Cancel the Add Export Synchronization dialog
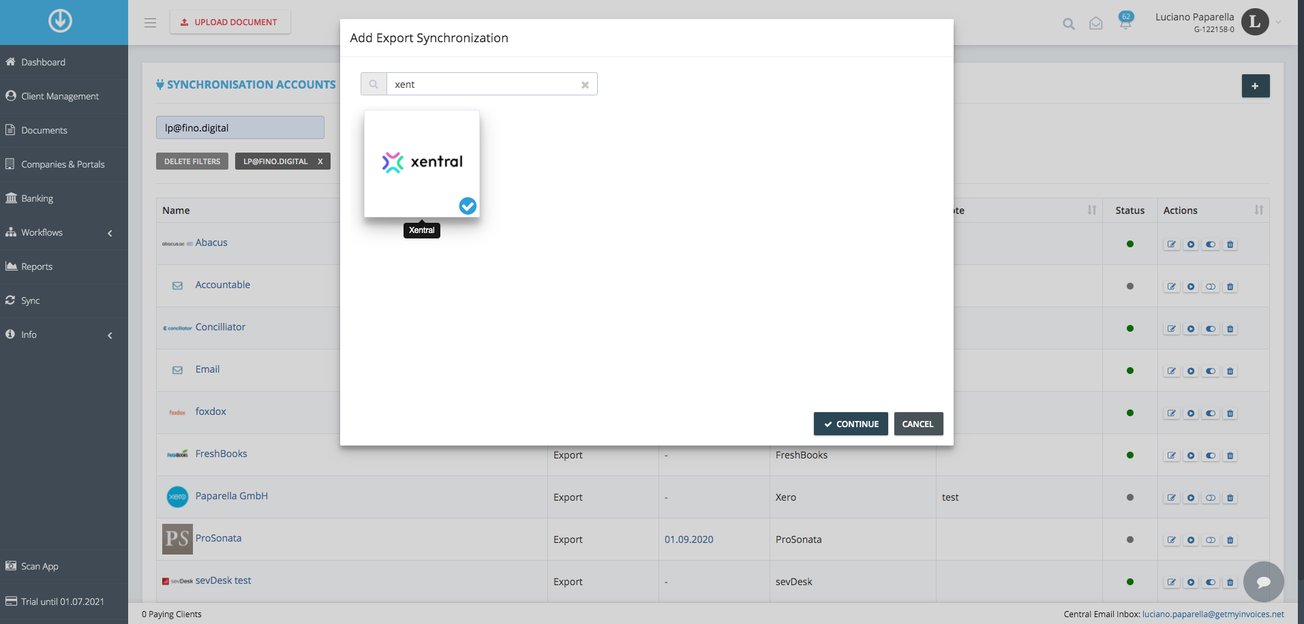Viewport: 1304px width, 624px height. pyautogui.click(x=918, y=424)
